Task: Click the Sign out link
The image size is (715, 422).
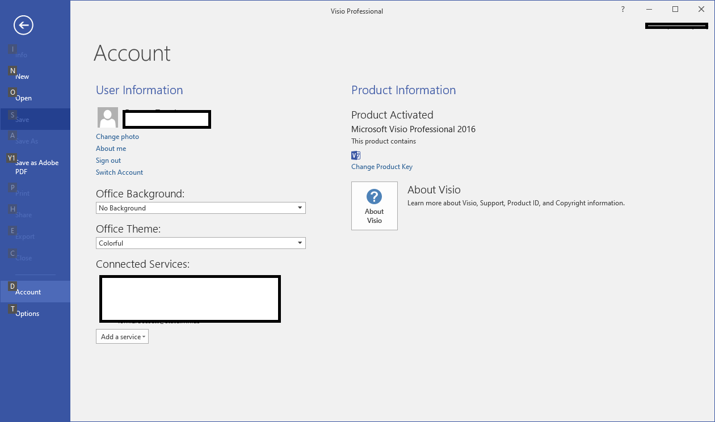Action: click(x=108, y=161)
